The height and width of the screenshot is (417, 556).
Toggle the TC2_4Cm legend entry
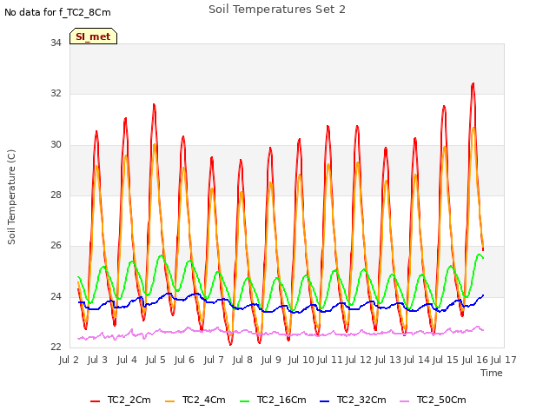(195, 400)
